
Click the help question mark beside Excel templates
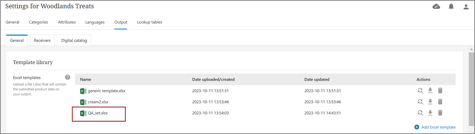coord(68,78)
